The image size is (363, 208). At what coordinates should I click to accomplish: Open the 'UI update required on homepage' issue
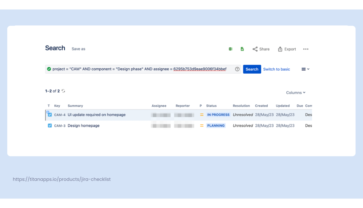coord(96,115)
